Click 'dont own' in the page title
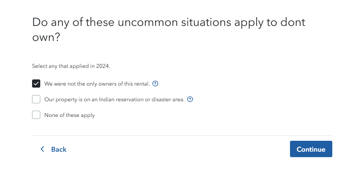This screenshot has height=196, width=363. coord(169,29)
